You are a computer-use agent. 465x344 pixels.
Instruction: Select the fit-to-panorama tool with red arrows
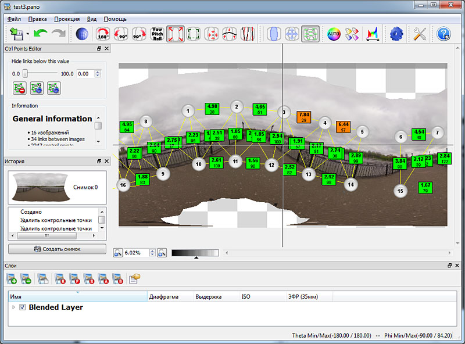point(176,34)
